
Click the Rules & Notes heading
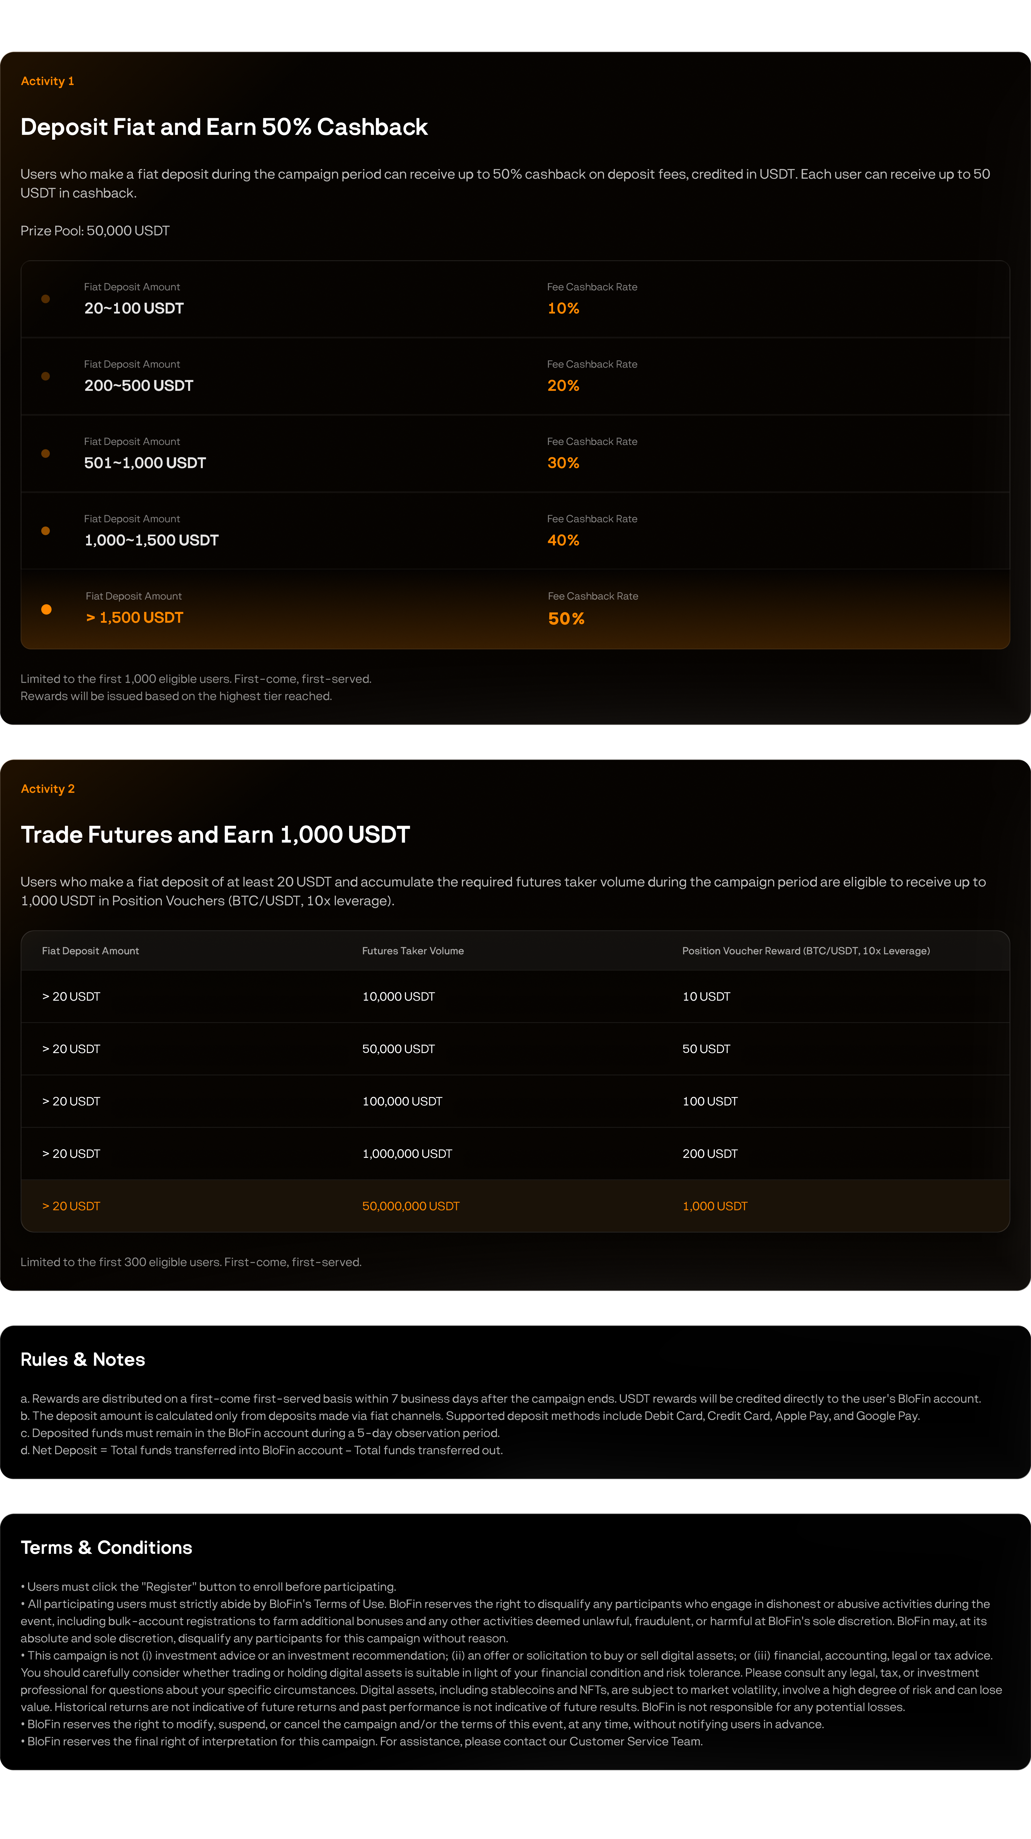[83, 1359]
